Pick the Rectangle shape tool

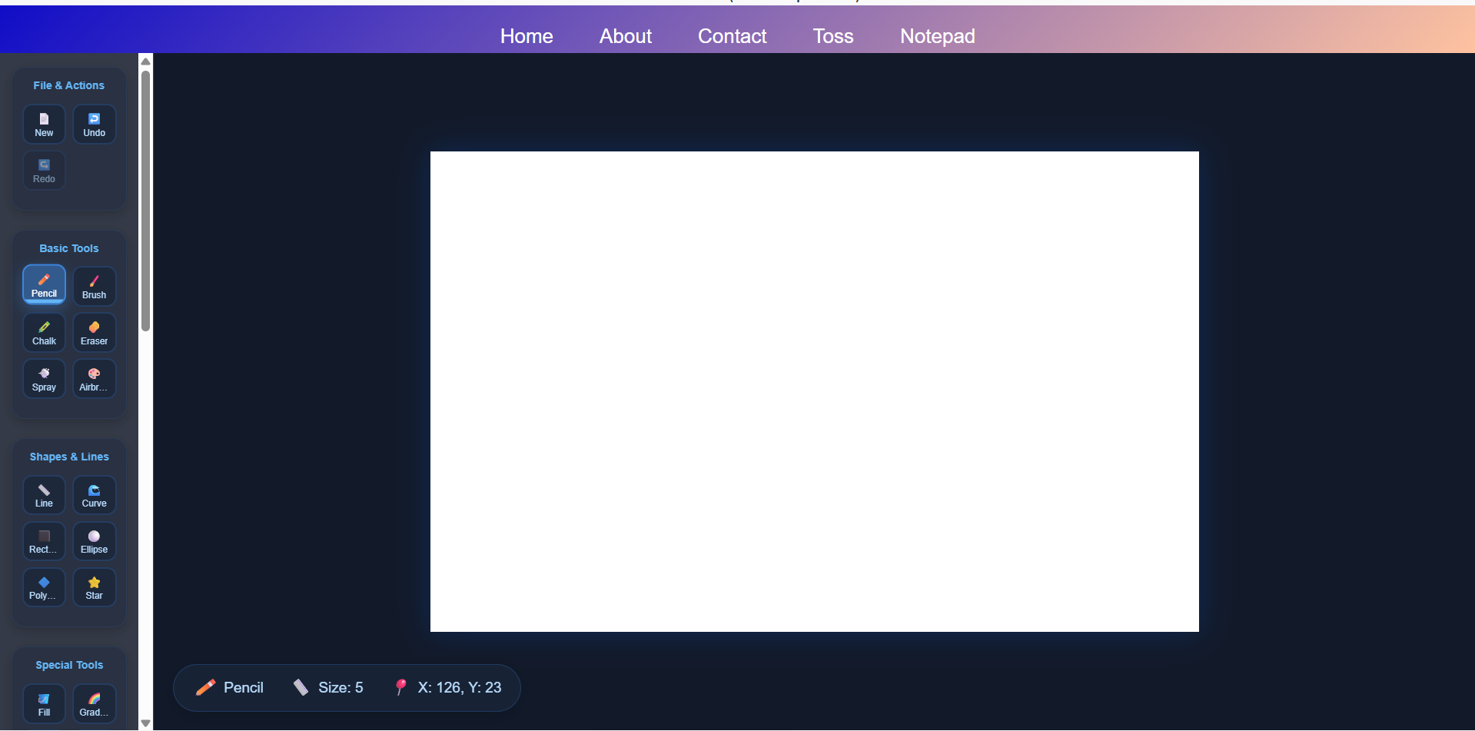[x=44, y=541]
